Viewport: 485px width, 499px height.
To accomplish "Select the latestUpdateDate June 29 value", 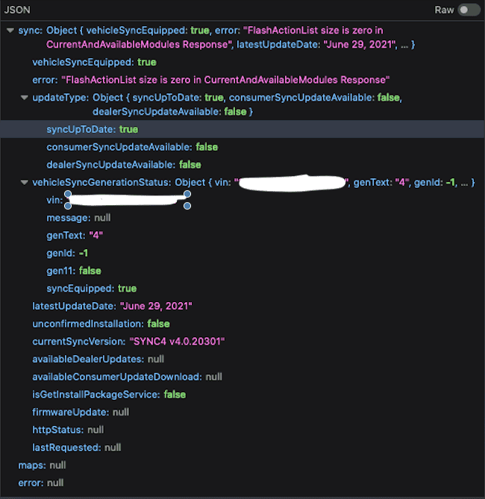I will (155, 307).
